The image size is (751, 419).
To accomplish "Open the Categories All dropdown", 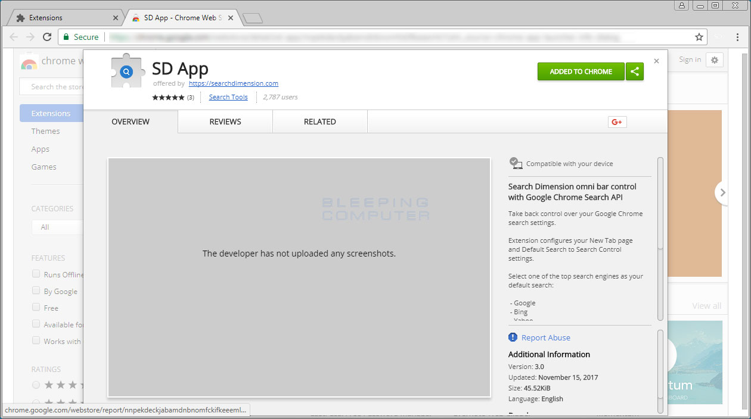I will click(58, 227).
